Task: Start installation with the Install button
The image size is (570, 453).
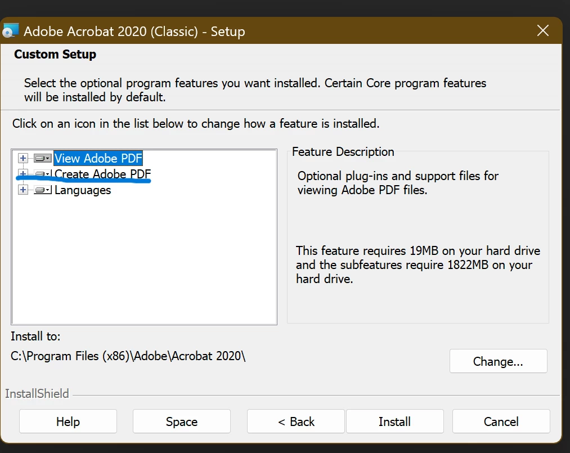Action: pos(394,421)
